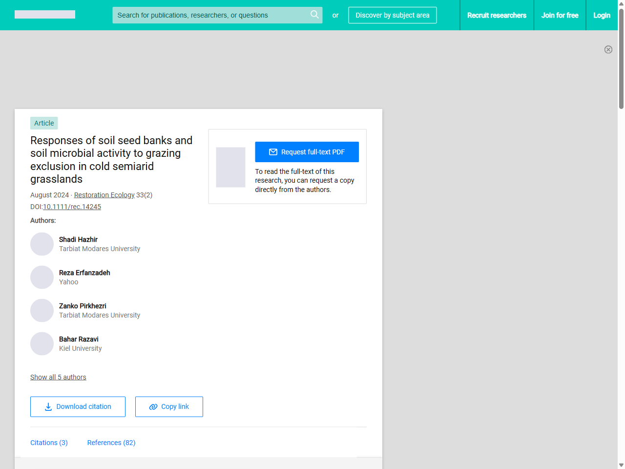Dismiss the ad with the circled X
The image size is (625, 469).
[x=608, y=49]
